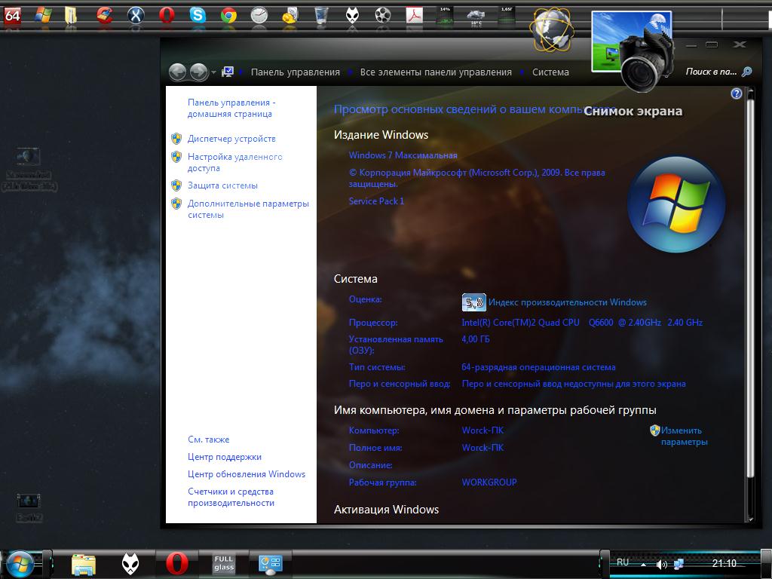Open Центр поддержки link

(x=225, y=457)
